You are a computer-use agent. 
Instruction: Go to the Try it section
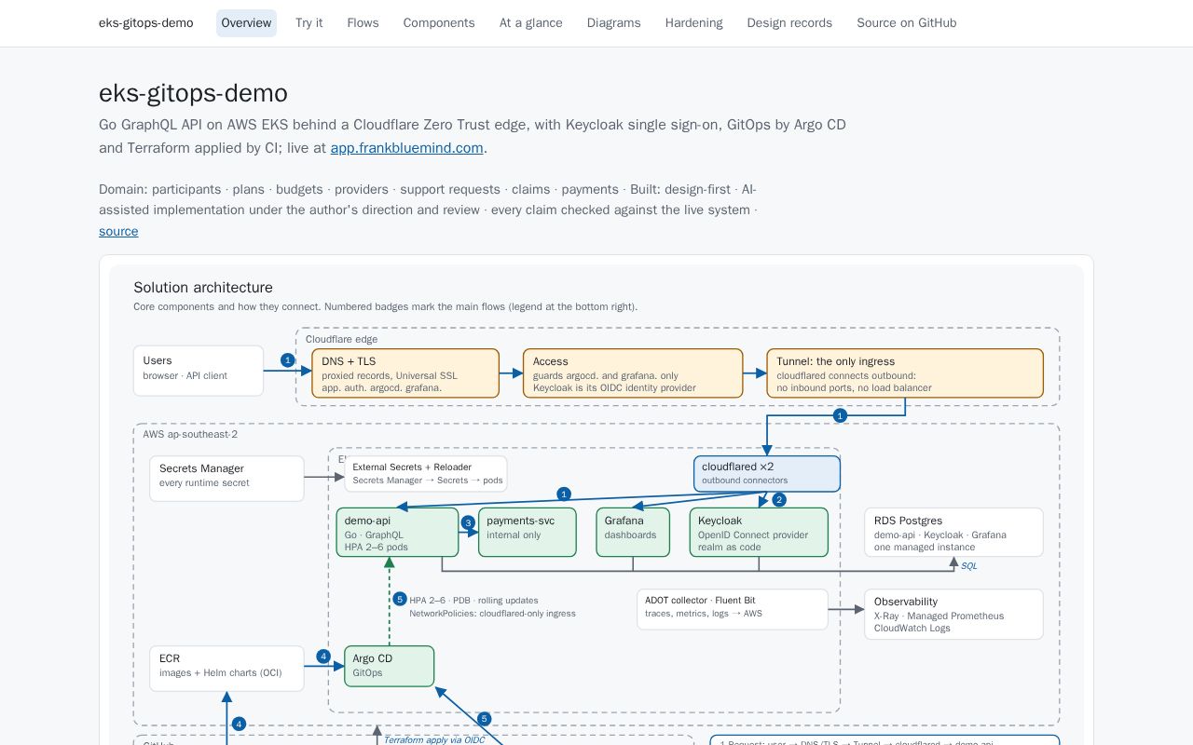(309, 23)
